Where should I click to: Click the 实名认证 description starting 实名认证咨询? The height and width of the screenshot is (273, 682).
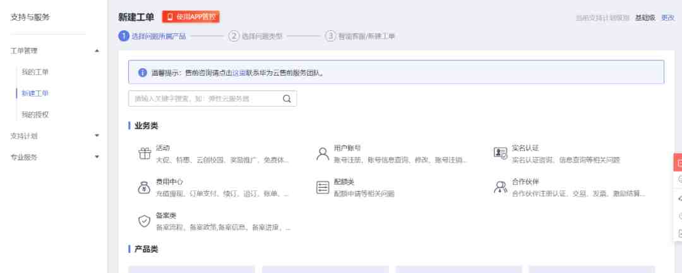coord(566,160)
